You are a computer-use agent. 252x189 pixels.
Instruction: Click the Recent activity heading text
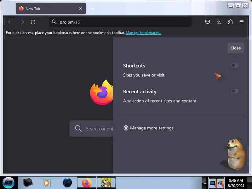140,91
